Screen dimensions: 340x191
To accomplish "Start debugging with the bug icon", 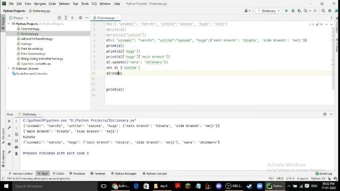I will [x=293, y=11].
